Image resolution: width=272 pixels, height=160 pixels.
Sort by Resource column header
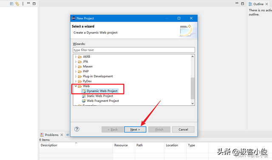pyautogui.click(x=124, y=145)
